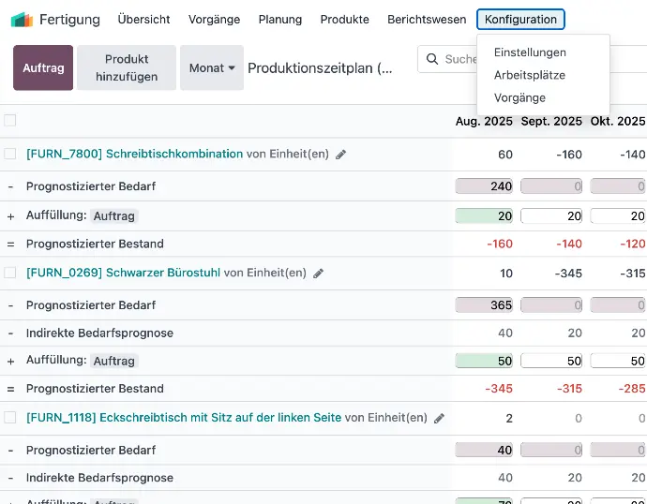Click the Fertigung app logo icon
Image resolution: width=647 pixels, height=504 pixels.
point(22,20)
